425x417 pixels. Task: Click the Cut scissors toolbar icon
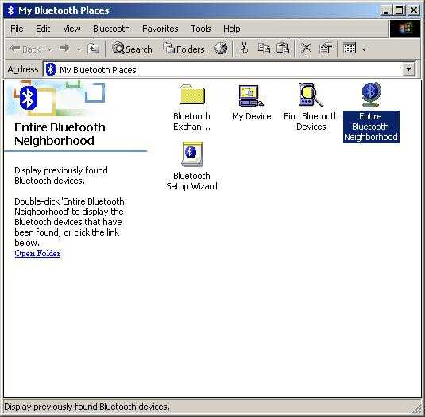click(244, 49)
